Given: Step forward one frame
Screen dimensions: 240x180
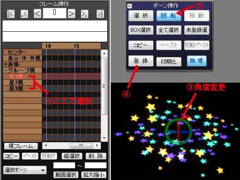Looking at the screenshot, I should tap(72, 14).
